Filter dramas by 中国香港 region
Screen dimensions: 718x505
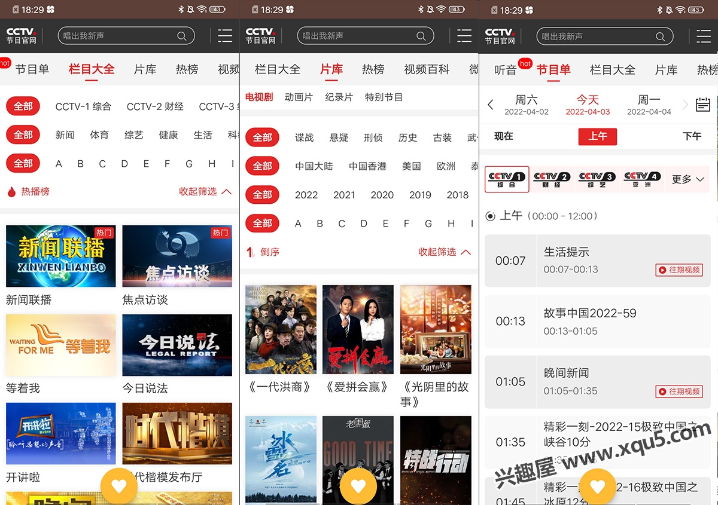click(368, 166)
